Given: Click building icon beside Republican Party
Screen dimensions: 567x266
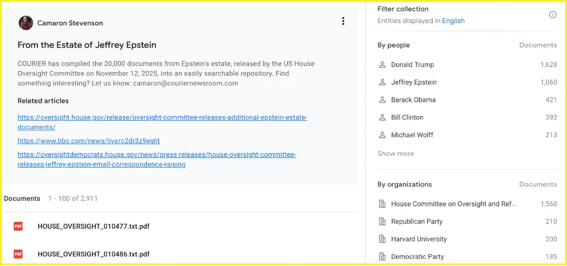Looking at the screenshot, I should (382, 222).
